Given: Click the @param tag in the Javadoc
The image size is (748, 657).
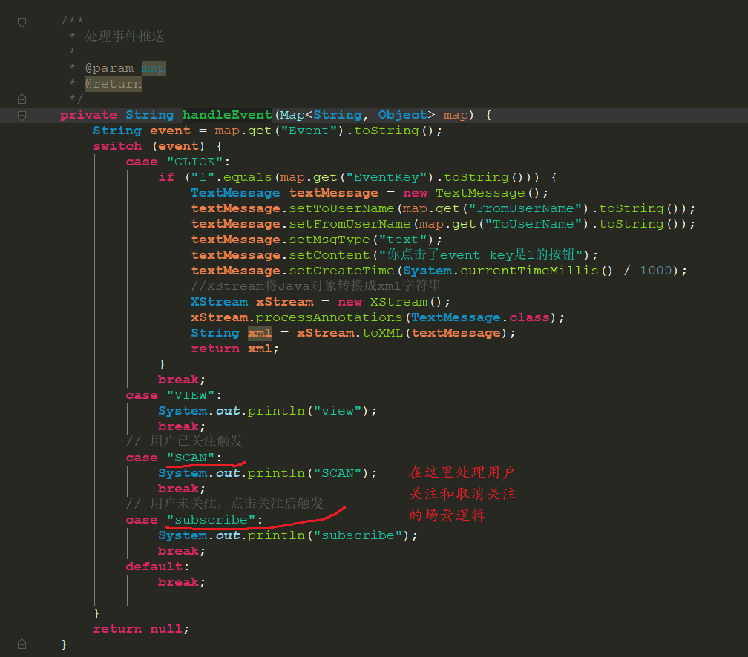Looking at the screenshot, I should [109, 68].
